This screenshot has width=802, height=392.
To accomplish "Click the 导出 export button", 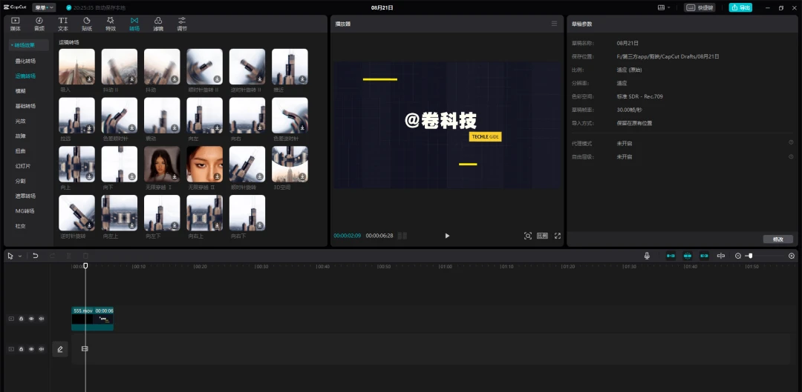I will point(740,7).
